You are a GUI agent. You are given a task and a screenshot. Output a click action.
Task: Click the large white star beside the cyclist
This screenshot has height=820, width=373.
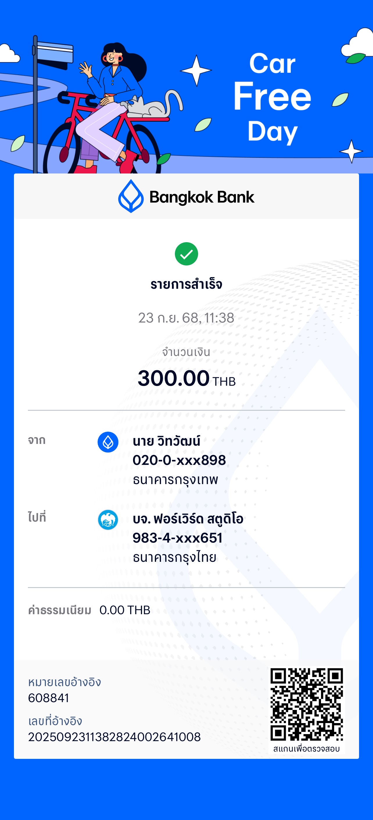[196, 70]
